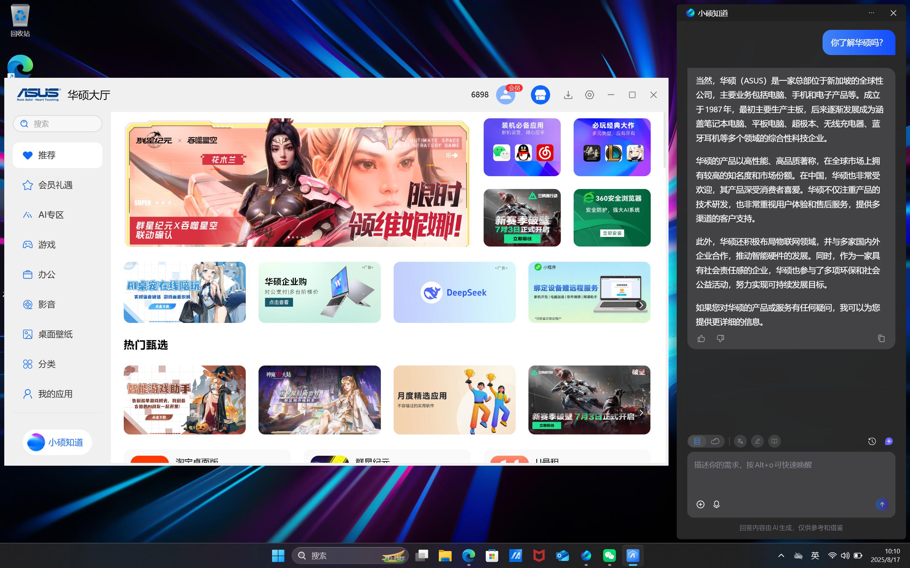Click the thumbs down on AI reply

[720, 339]
